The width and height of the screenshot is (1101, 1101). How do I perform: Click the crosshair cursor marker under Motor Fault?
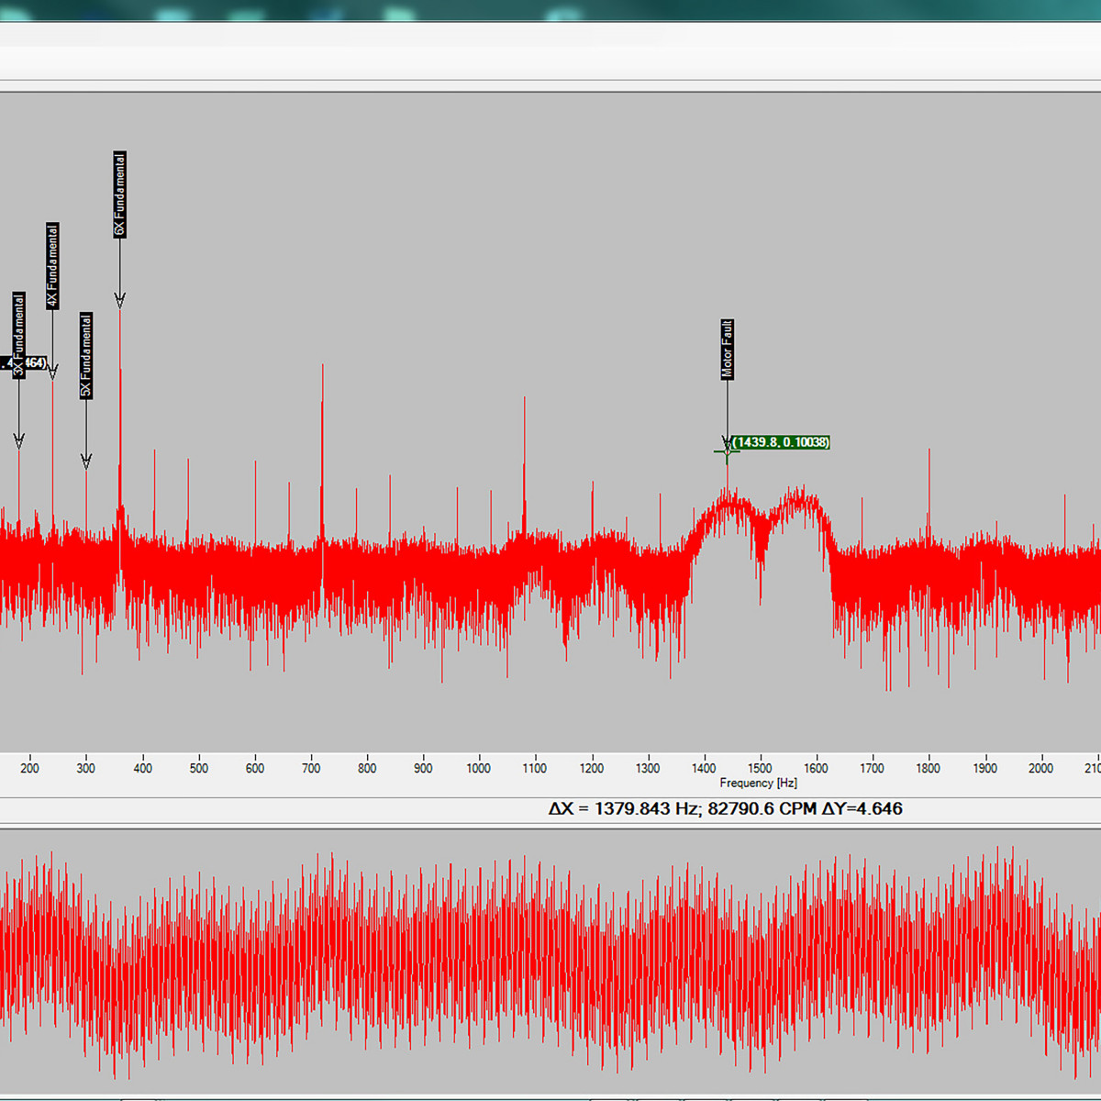pos(727,450)
